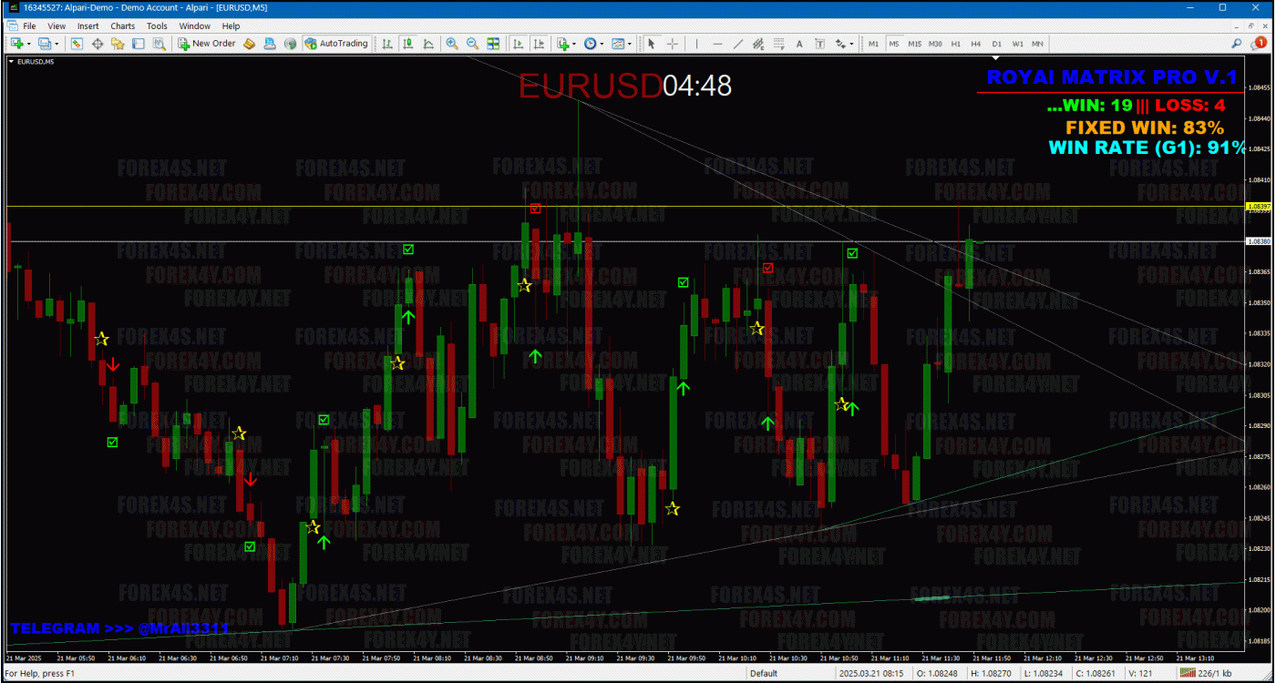The image size is (1276, 683).
Task: Click the Zoom Out magnifier icon
Action: point(472,44)
